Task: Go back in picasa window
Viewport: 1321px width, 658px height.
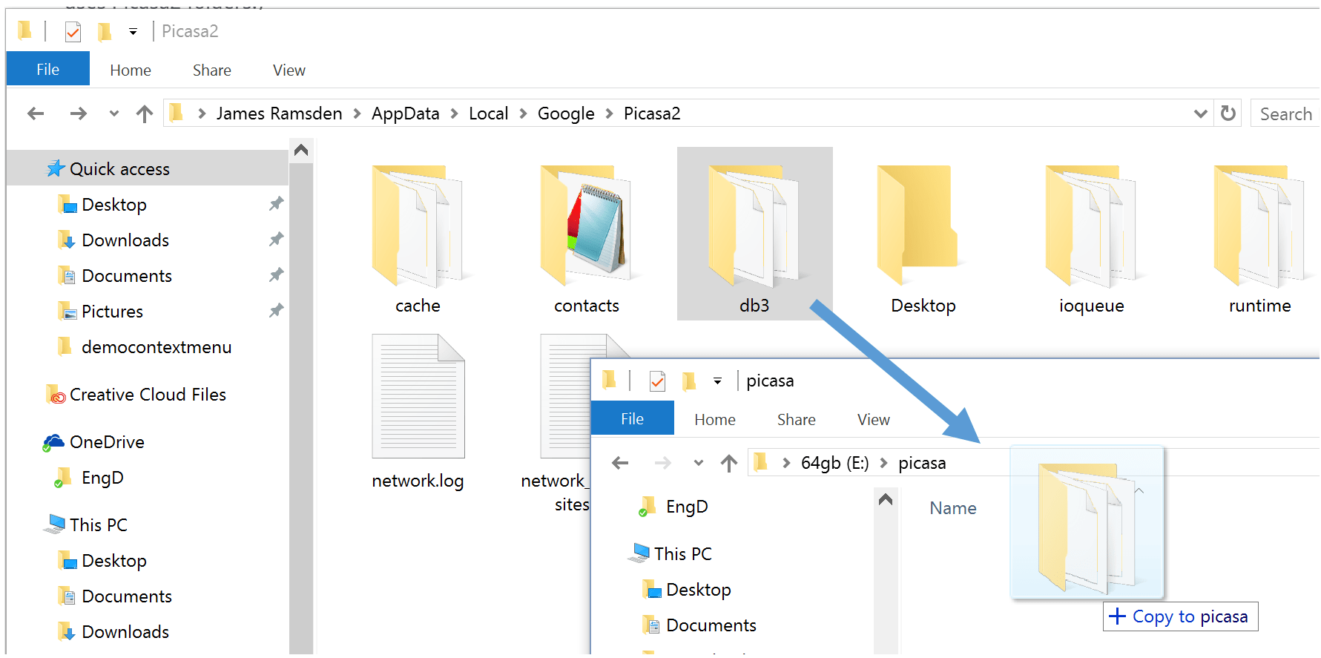Action: (620, 463)
